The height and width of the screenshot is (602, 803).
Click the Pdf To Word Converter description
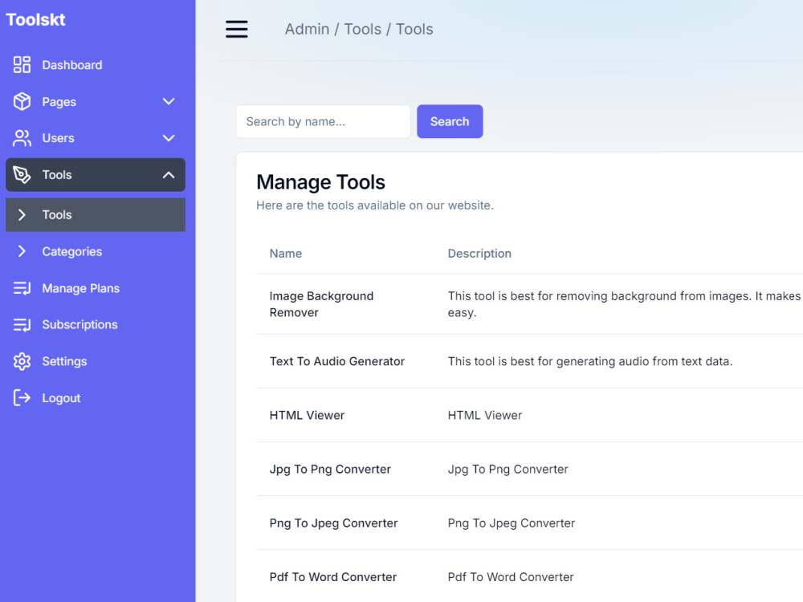[511, 577]
